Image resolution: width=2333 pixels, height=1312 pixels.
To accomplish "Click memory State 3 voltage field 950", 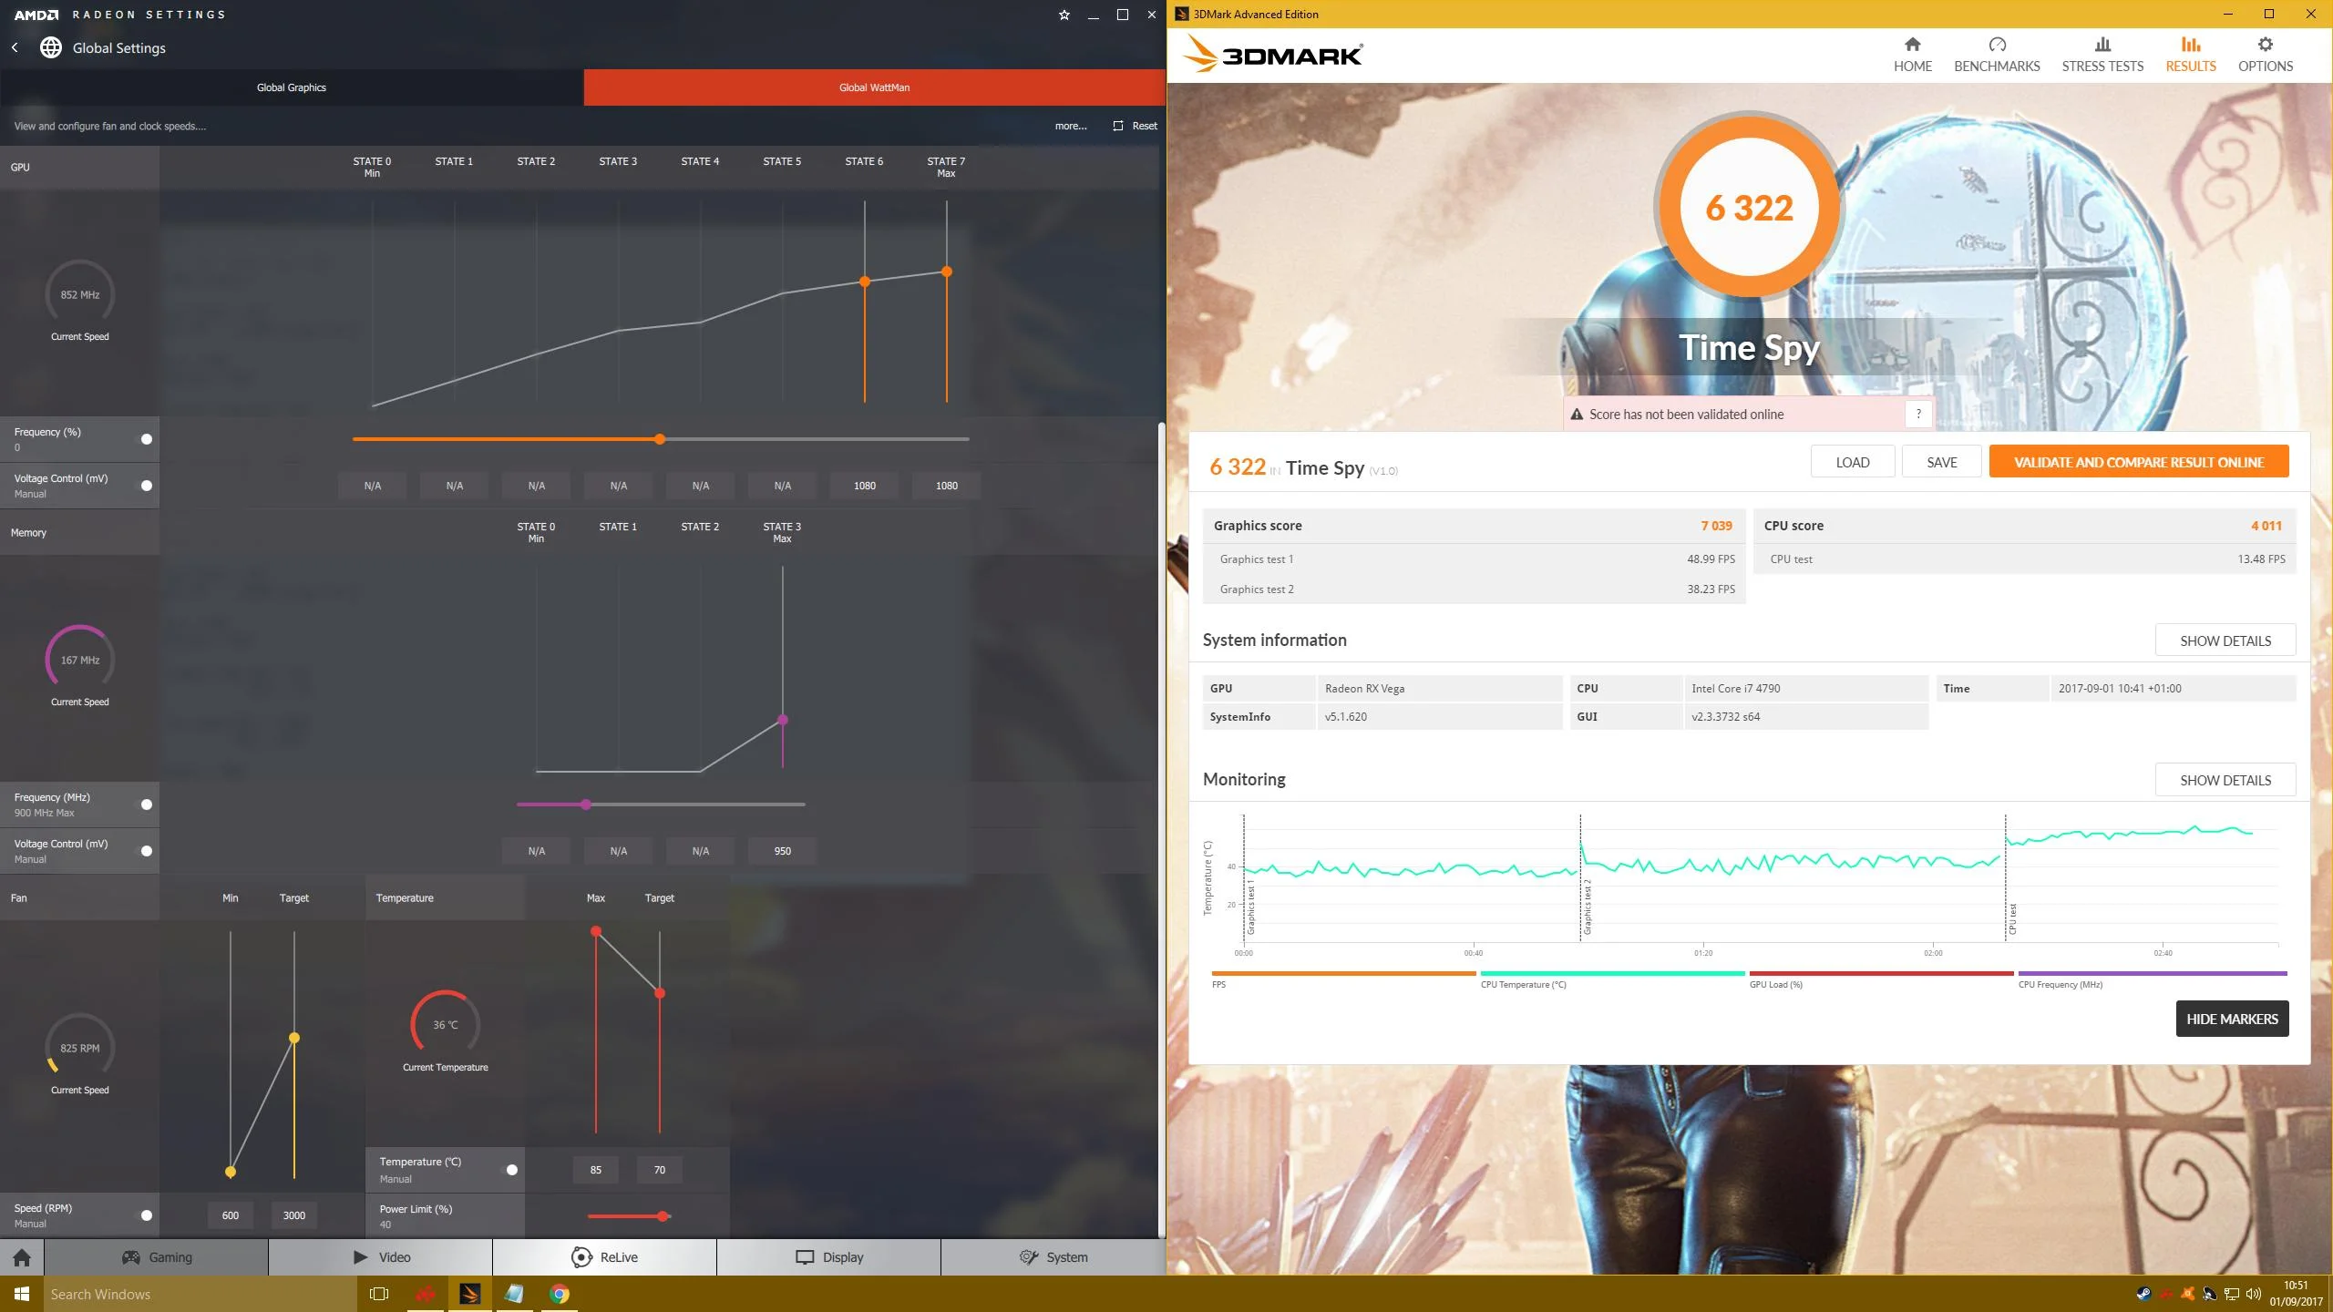I will 782,851.
